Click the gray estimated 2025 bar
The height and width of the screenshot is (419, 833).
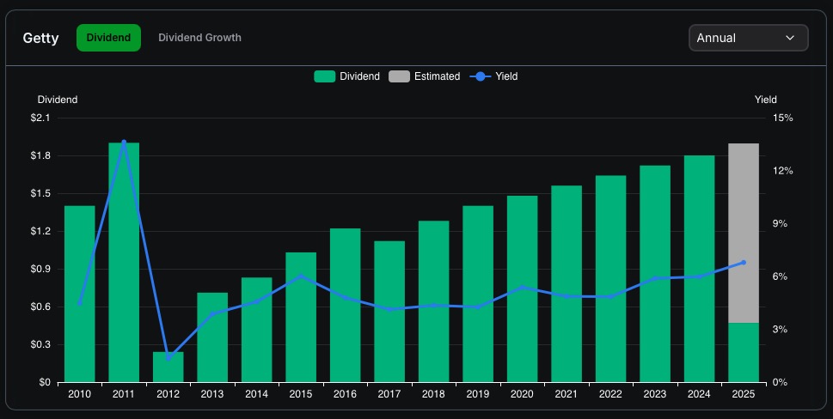(744, 232)
